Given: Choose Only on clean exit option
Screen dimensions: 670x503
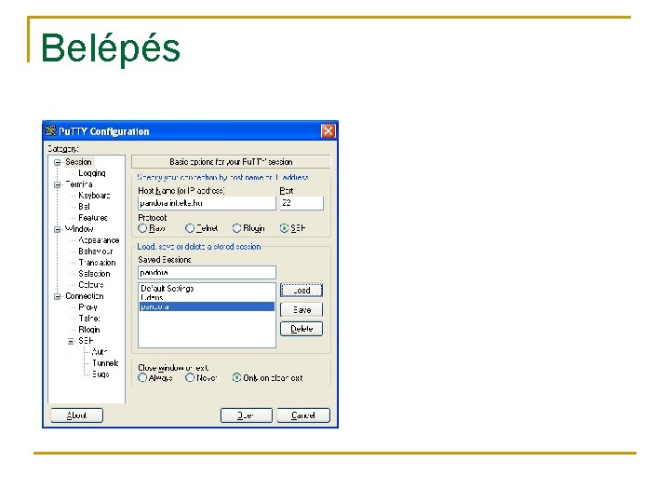Looking at the screenshot, I should (x=236, y=377).
